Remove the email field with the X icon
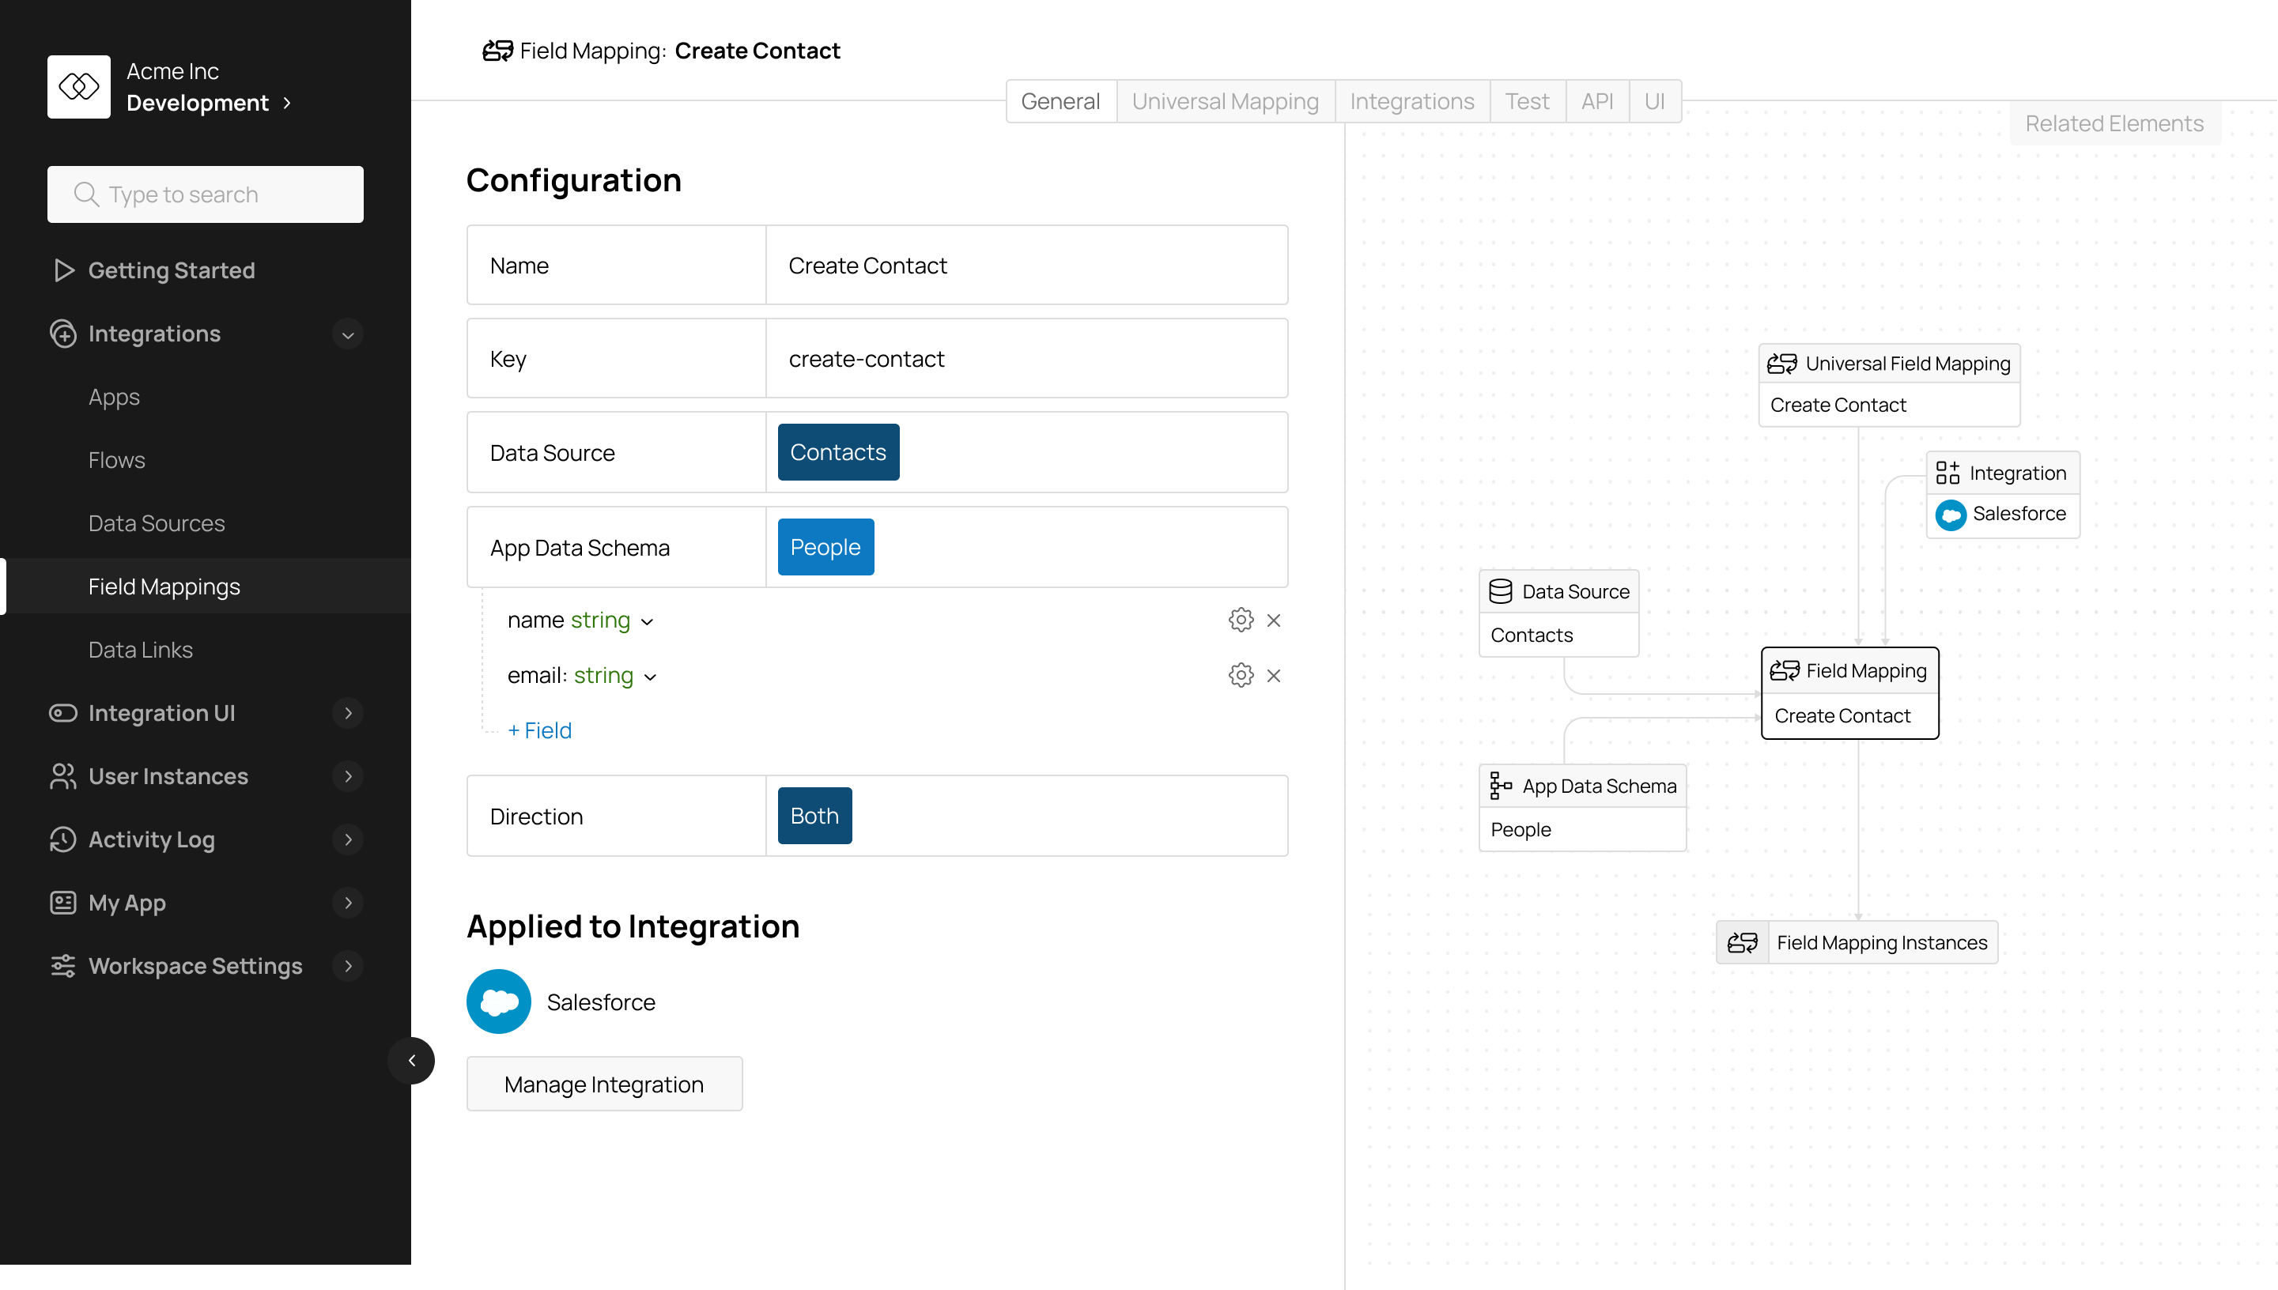The image size is (2278, 1290). tap(1274, 675)
